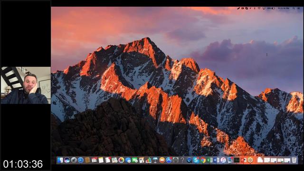Open the yellow Notes app
Image resolution: width=304 pixels, height=171 pixels.
tap(101, 160)
